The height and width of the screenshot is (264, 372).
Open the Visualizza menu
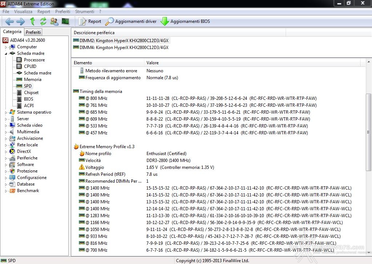tap(23, 11)
